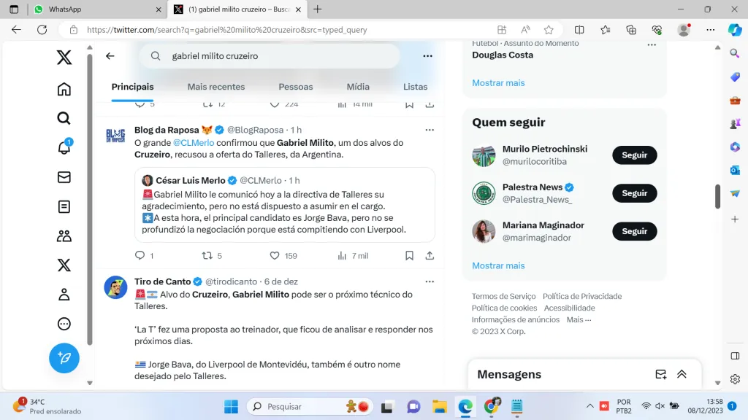Repost the Blog da Raposa post

click(207, 256)
